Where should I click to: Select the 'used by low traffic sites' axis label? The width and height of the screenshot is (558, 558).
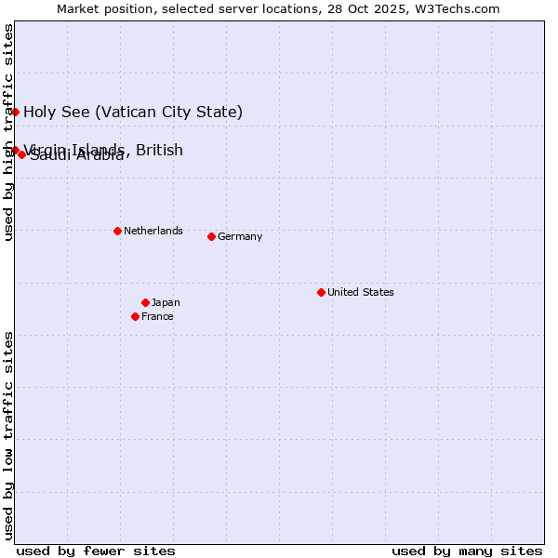(x=8, y=434)
